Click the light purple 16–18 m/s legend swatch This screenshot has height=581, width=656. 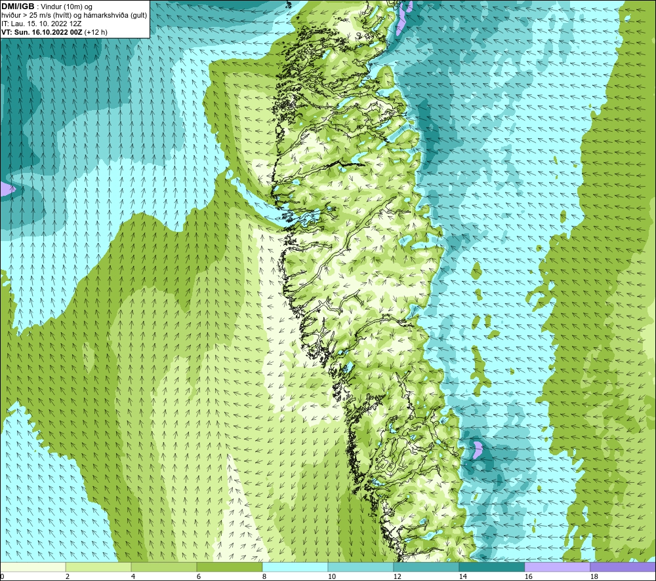(x=557, y=567)
